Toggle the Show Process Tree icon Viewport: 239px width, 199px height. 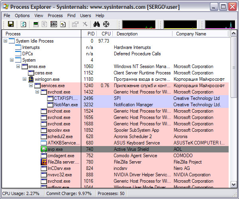pos(45,24)
